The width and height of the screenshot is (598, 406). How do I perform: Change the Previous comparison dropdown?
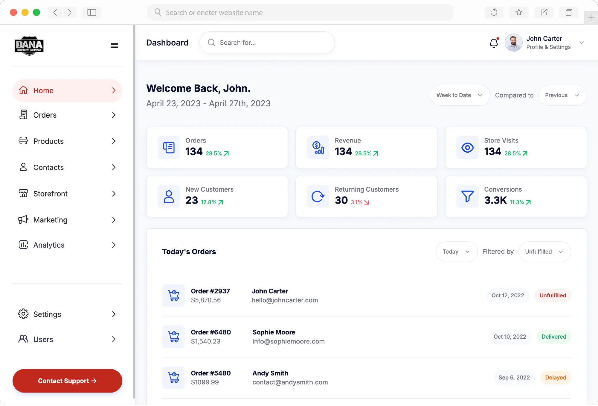point(562,95)
